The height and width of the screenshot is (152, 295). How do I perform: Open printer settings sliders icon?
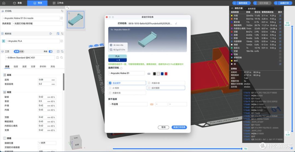coord(62,11)
